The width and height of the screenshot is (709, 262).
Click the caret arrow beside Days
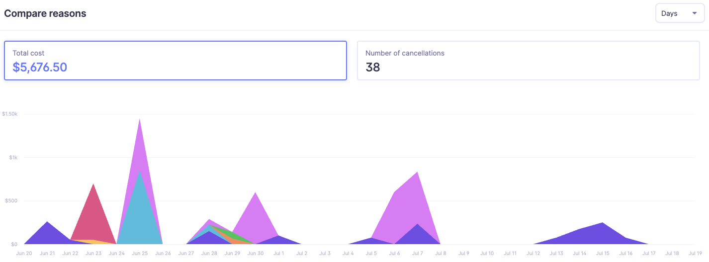[695, 13]
